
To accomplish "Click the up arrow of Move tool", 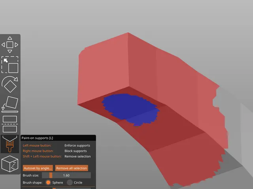I will tap(9, 38).
